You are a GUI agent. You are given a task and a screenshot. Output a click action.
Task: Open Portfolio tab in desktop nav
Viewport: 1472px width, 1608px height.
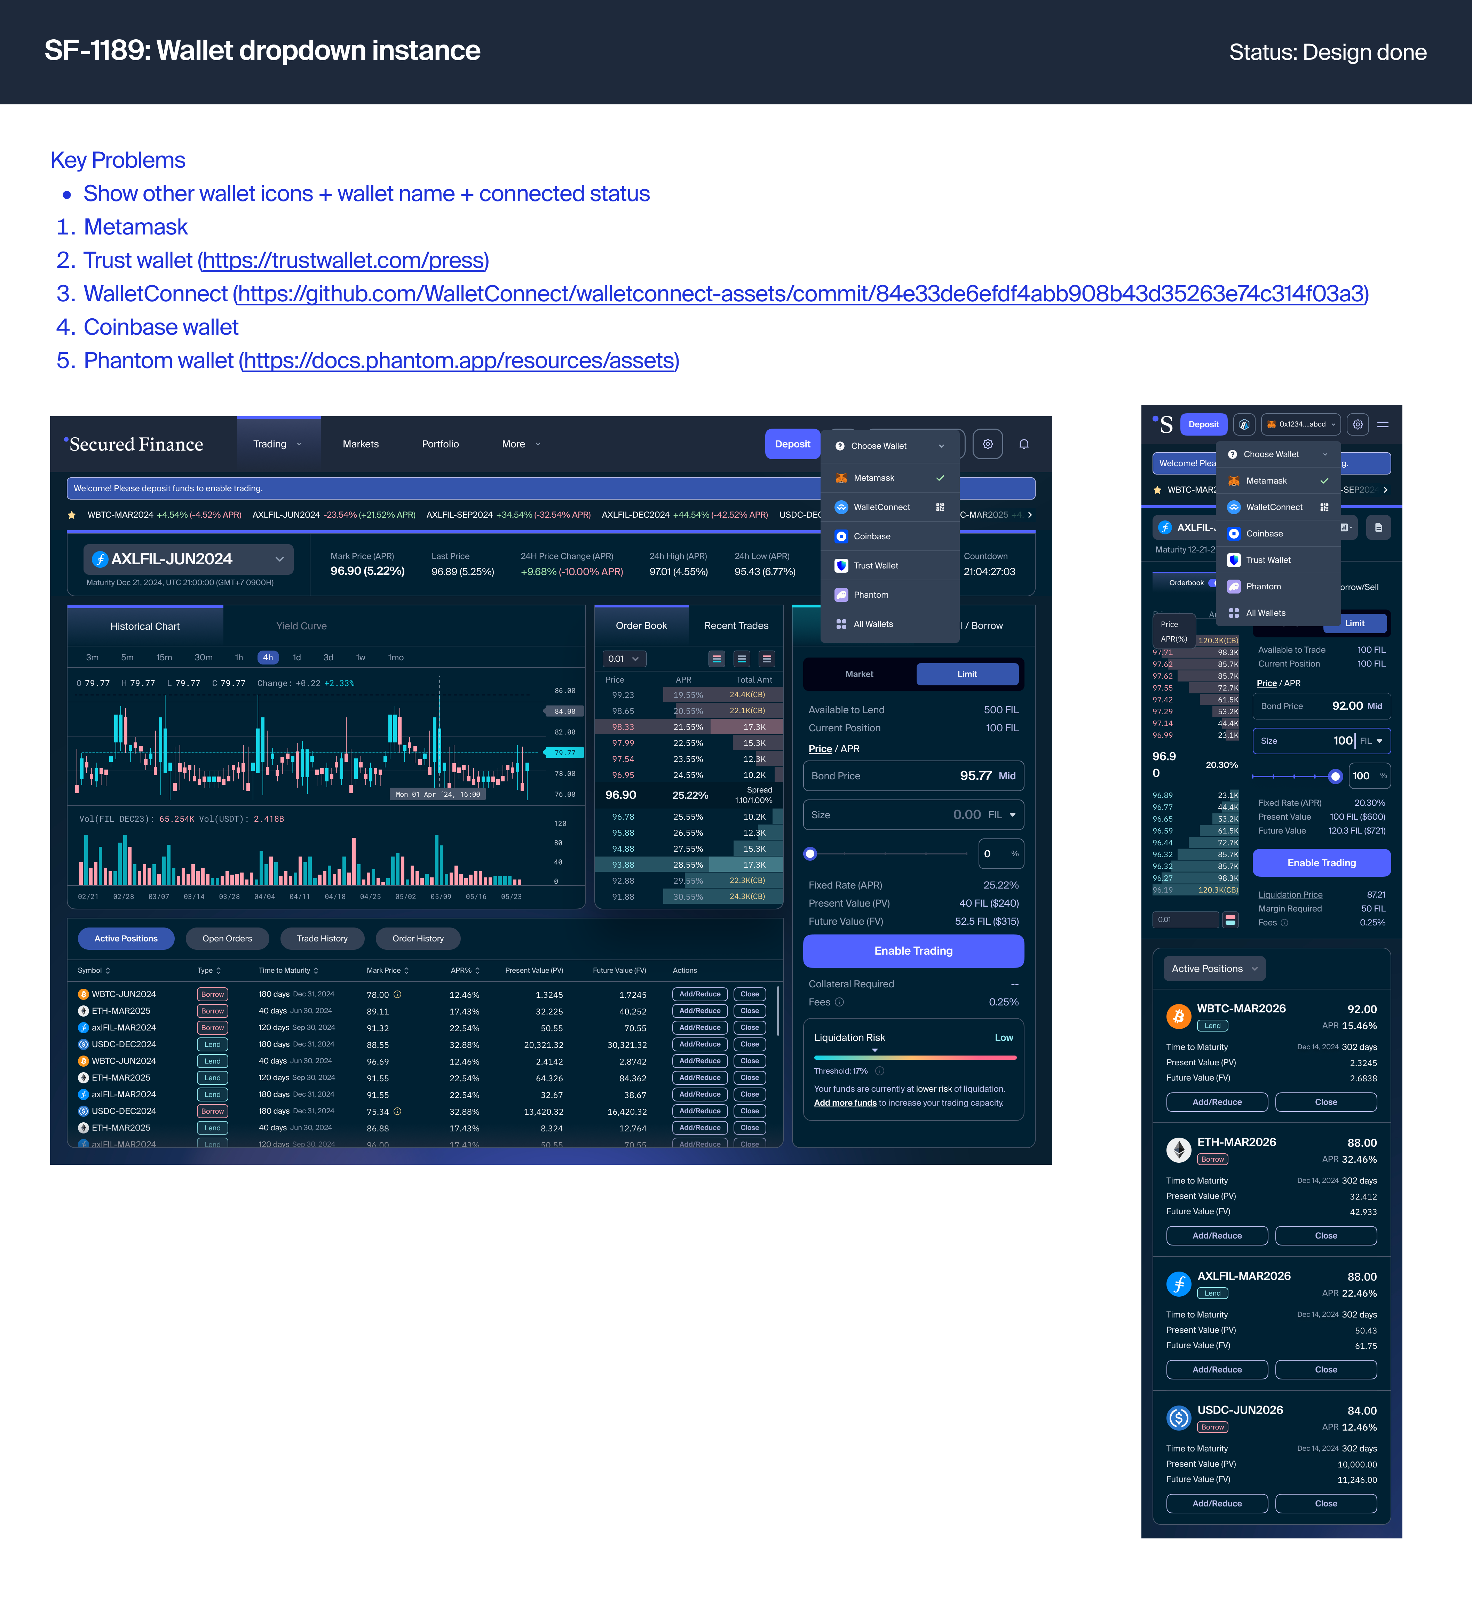(x=441, y=444)
